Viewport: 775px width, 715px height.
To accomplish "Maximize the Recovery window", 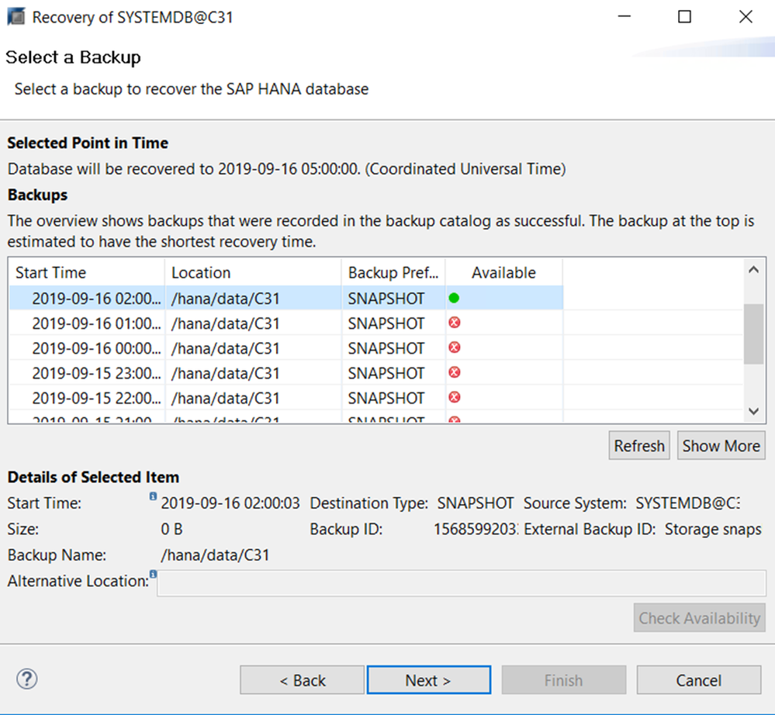I will [684, 17].
